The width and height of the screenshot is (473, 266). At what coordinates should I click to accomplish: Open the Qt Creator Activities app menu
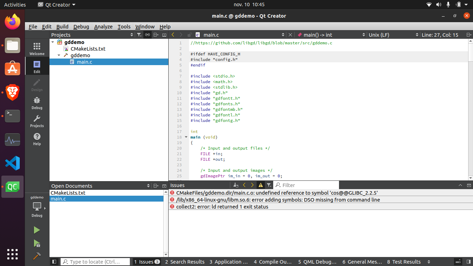click(56, 5)
